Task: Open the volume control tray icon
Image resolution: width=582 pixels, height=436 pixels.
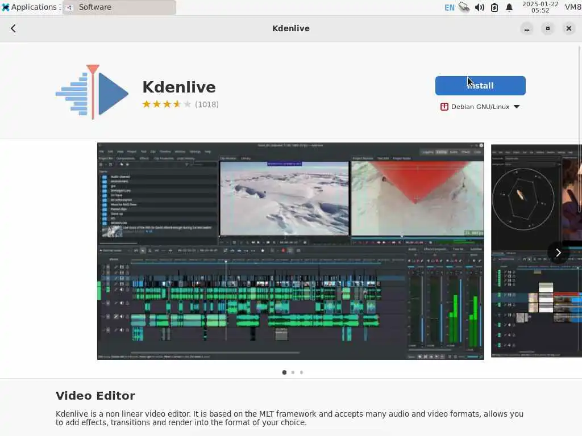Action: click(479, 7)
